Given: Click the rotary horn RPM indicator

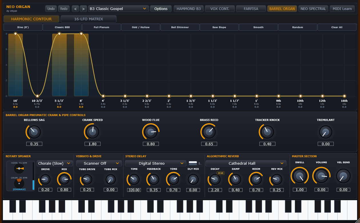Looking at the screenshot, I should click(x=19, y=169).
